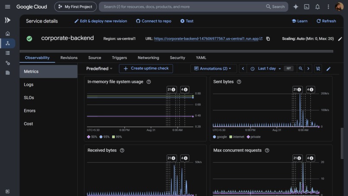Screen dimensions: 348x196
Task: Open help for Max concurrent requests
Action: [267, 151]
